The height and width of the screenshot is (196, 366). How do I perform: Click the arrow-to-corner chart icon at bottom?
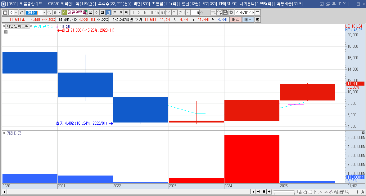click(315, 192)
